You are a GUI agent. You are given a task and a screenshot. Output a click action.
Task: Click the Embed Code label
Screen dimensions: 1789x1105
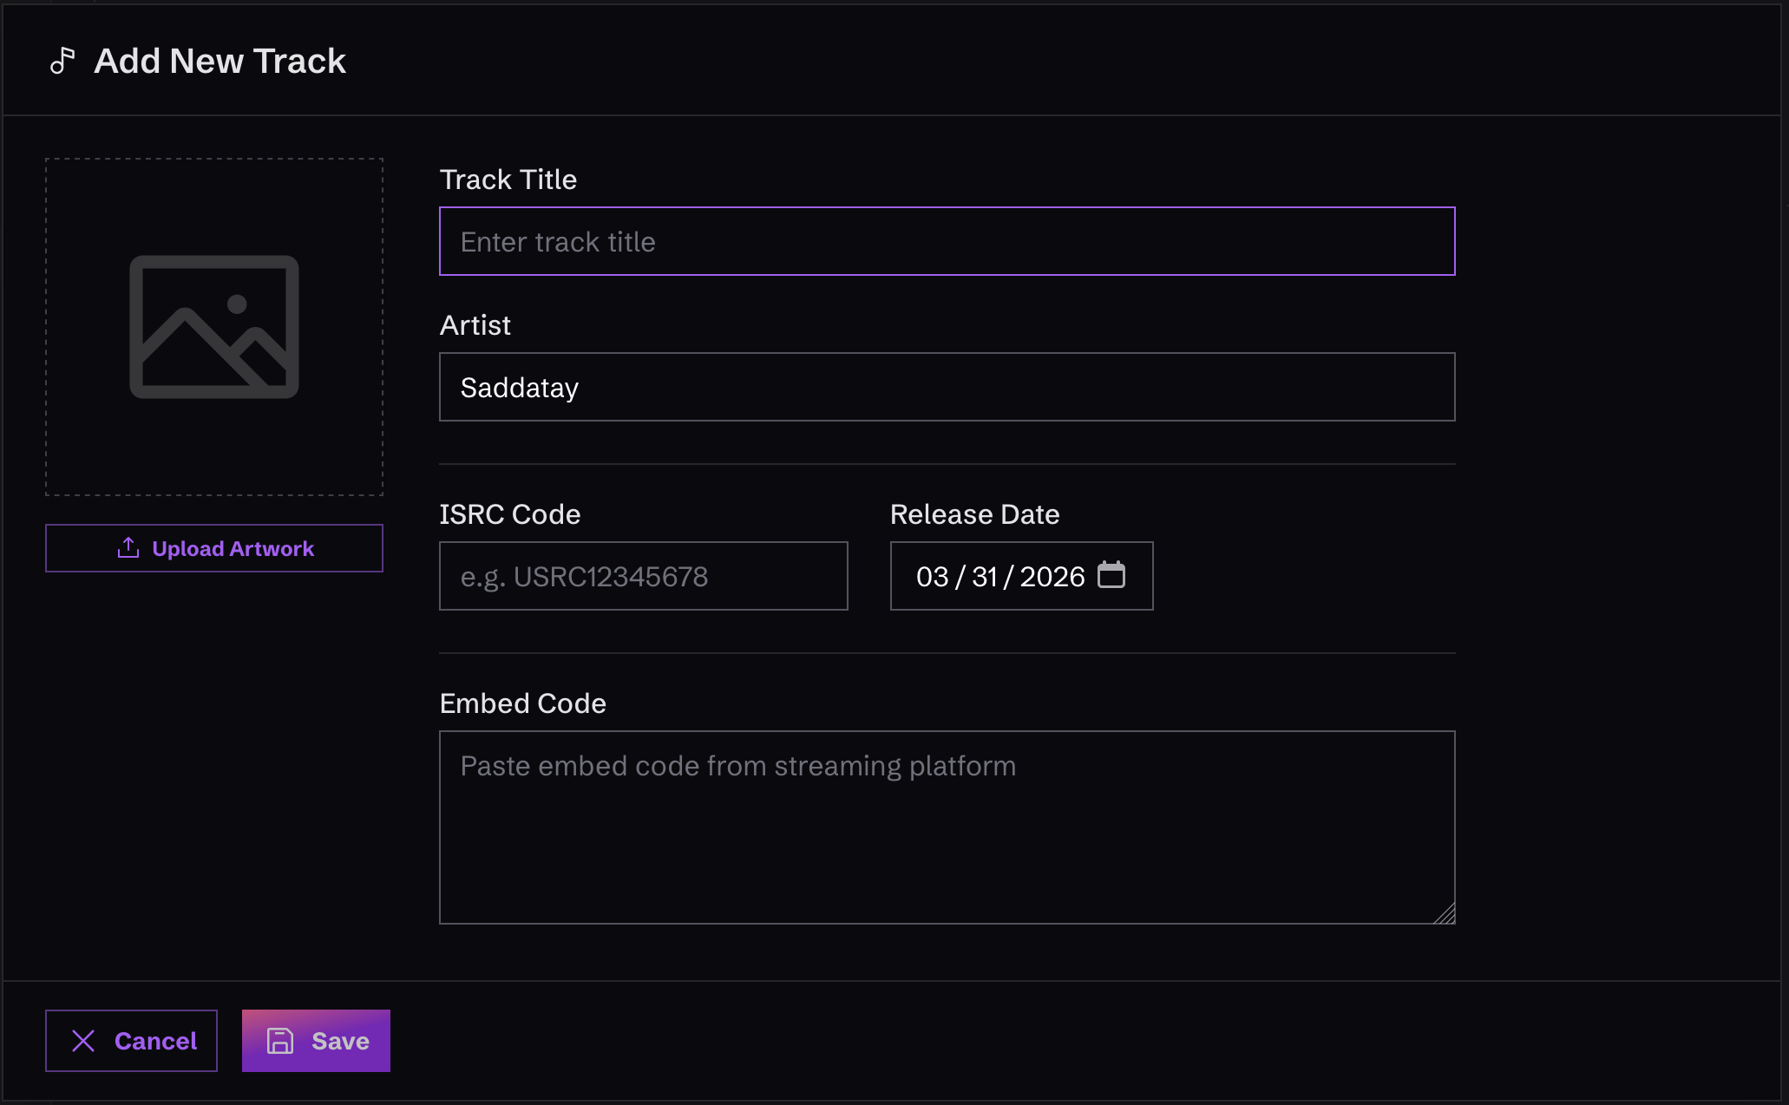523,703
